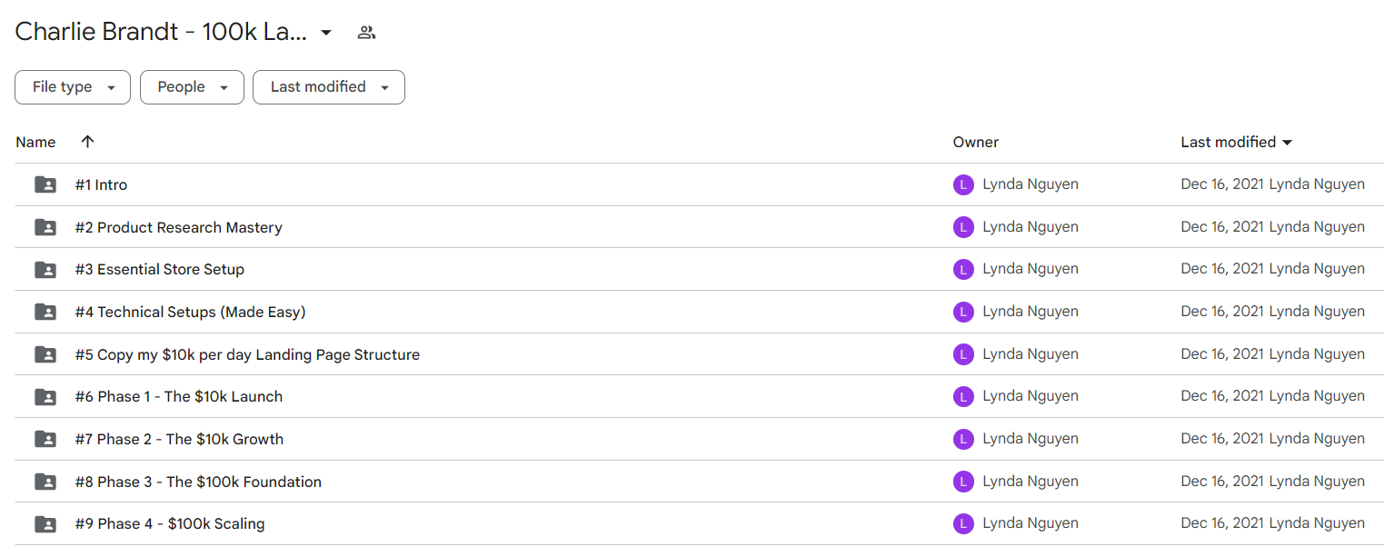The width and height of the screenshot is (1384, 557).
Task: Open the Last modified column dropdown arrow
Action: [1286, 143]
